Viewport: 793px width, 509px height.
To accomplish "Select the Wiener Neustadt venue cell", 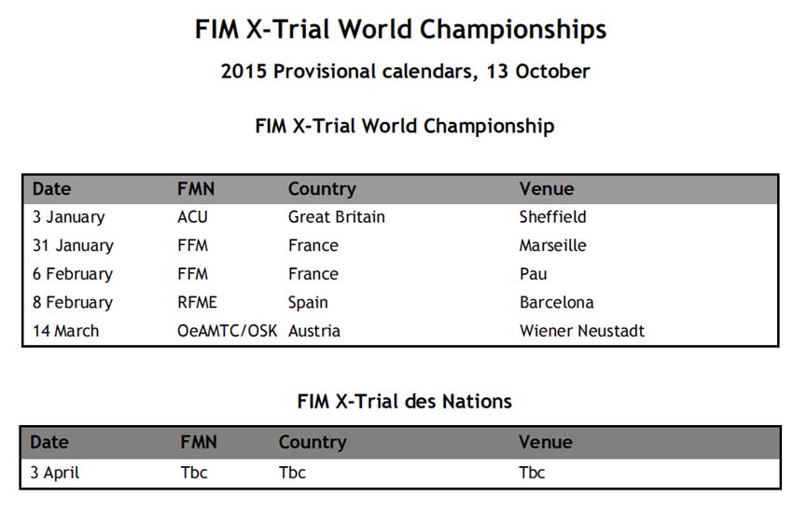I will pyautogui.click(x=582, y=331).
